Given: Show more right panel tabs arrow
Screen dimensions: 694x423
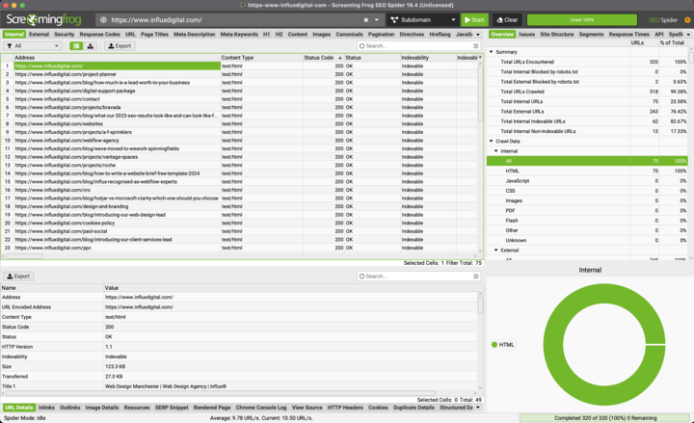Looking at the screenshot, I should (688, 35).
